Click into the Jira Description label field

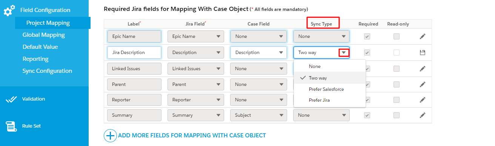point(134,53)
